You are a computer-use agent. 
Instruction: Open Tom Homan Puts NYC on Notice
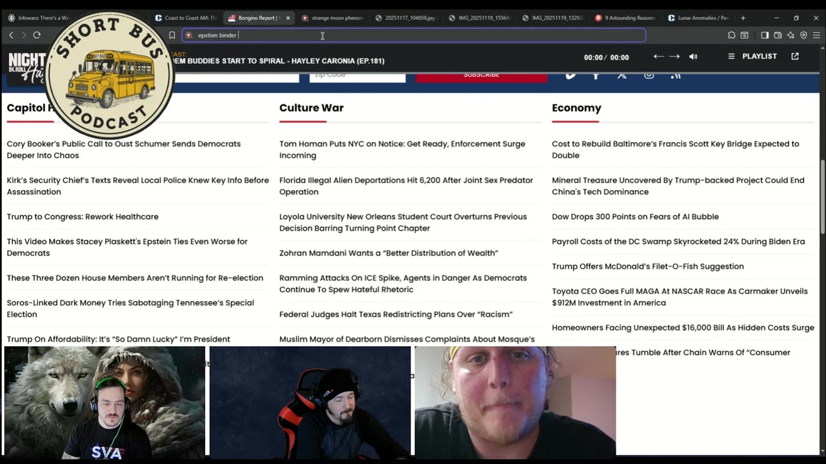tap(402, 150)
